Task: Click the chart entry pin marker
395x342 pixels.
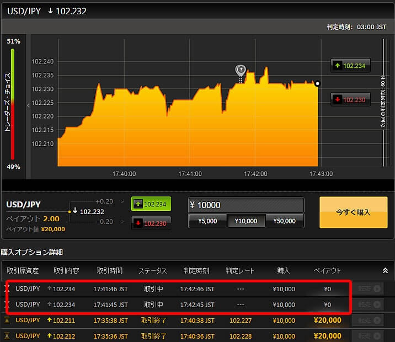Action: [241, 71]
